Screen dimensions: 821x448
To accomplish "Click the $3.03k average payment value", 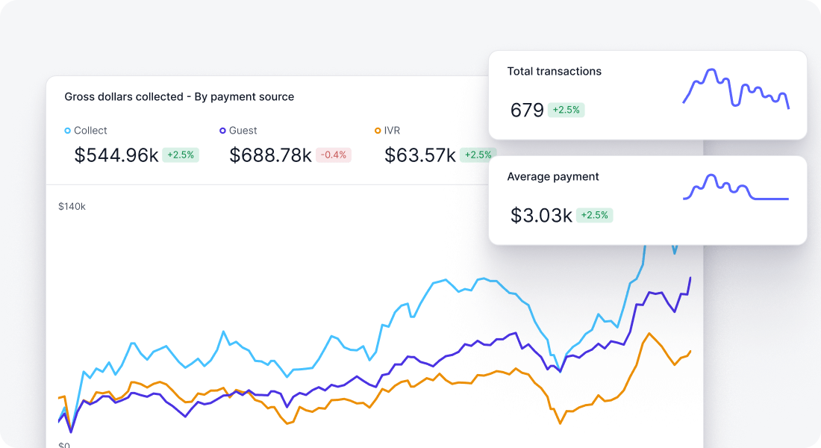I will 541,215.
